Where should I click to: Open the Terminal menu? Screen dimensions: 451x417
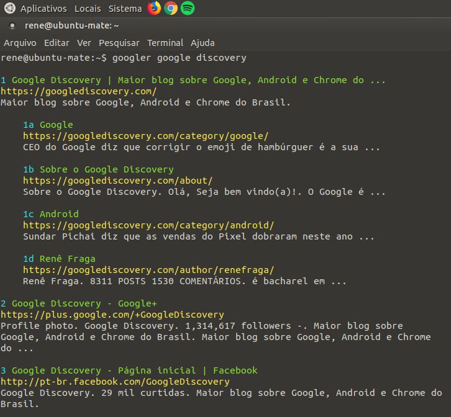click(x=165, y=43)
